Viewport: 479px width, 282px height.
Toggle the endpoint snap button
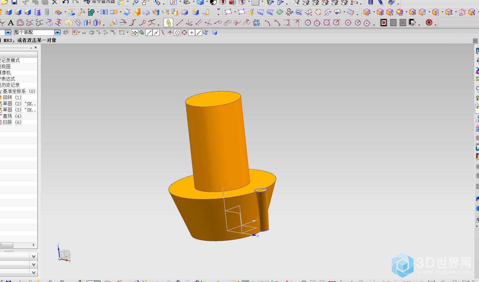[x=149, y=32]
